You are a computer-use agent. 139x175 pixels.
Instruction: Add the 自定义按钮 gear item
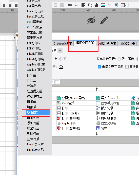click(x=106, y=123)
